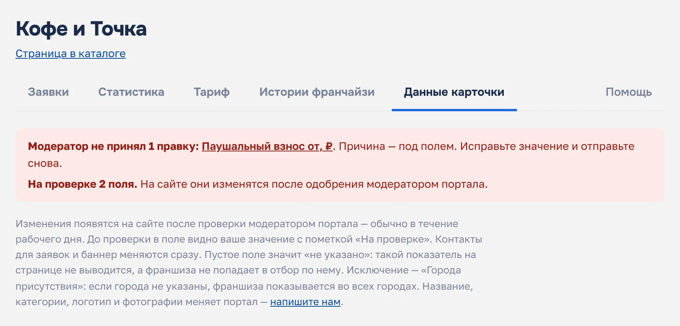Click the Модератор не принял 1 правку text
Screen dimensions: 680x326
pyautogui.click(x=113, y=146)
